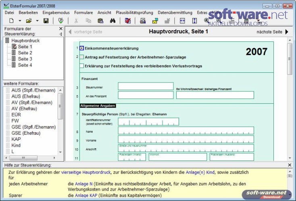
Task: Select AV (Ehefrau) form
Action: (24, 109)
